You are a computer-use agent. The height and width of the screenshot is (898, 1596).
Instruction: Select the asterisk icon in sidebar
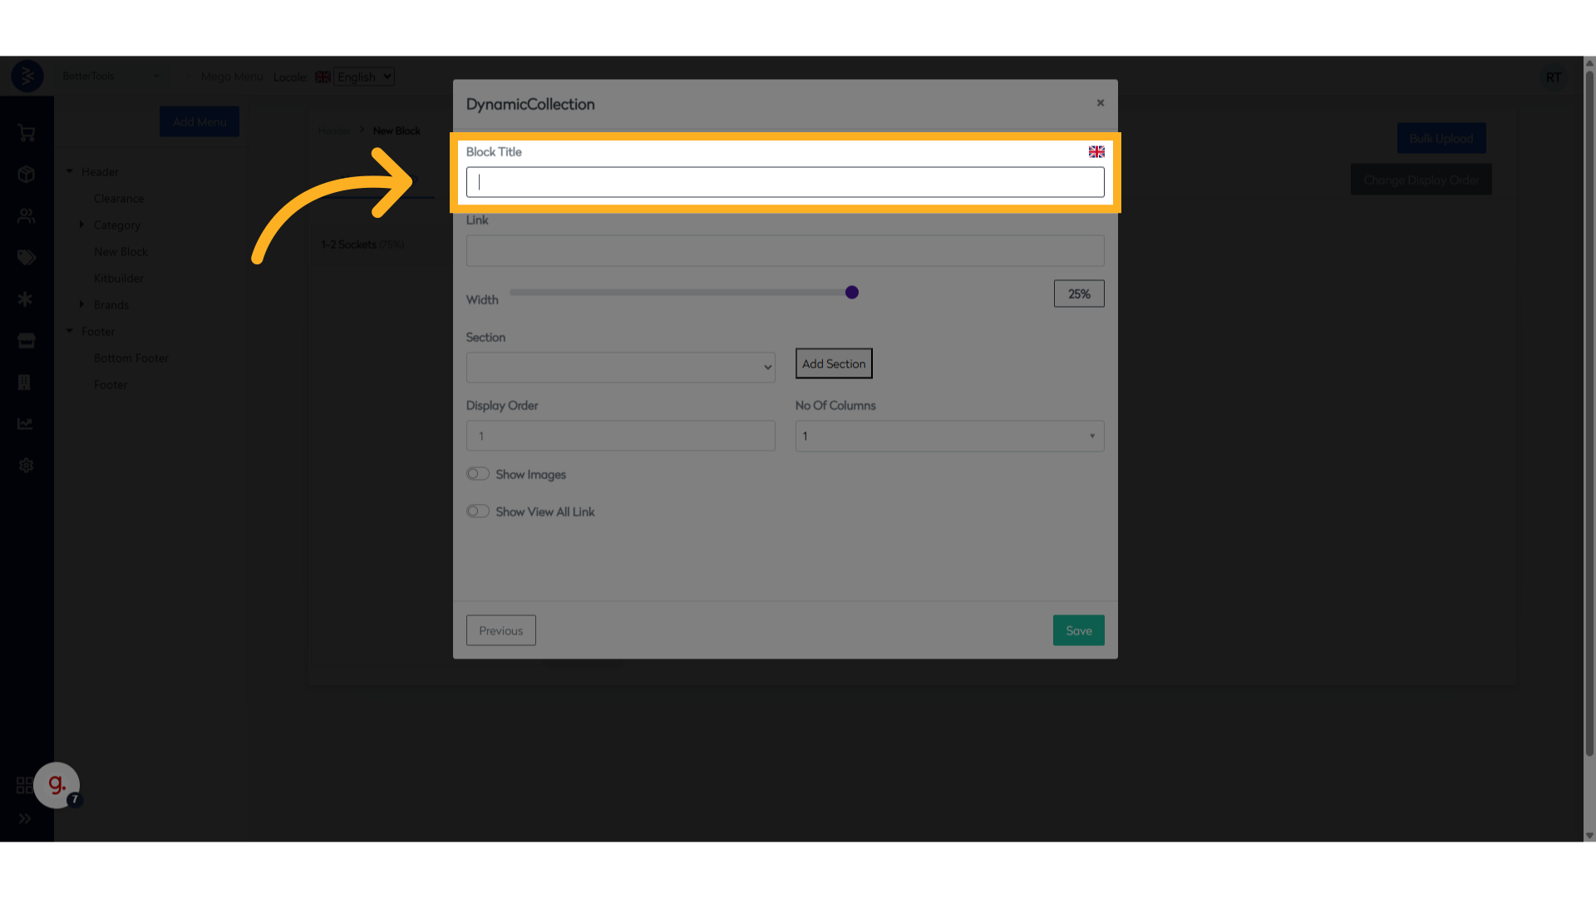click(x=26, y=299)
